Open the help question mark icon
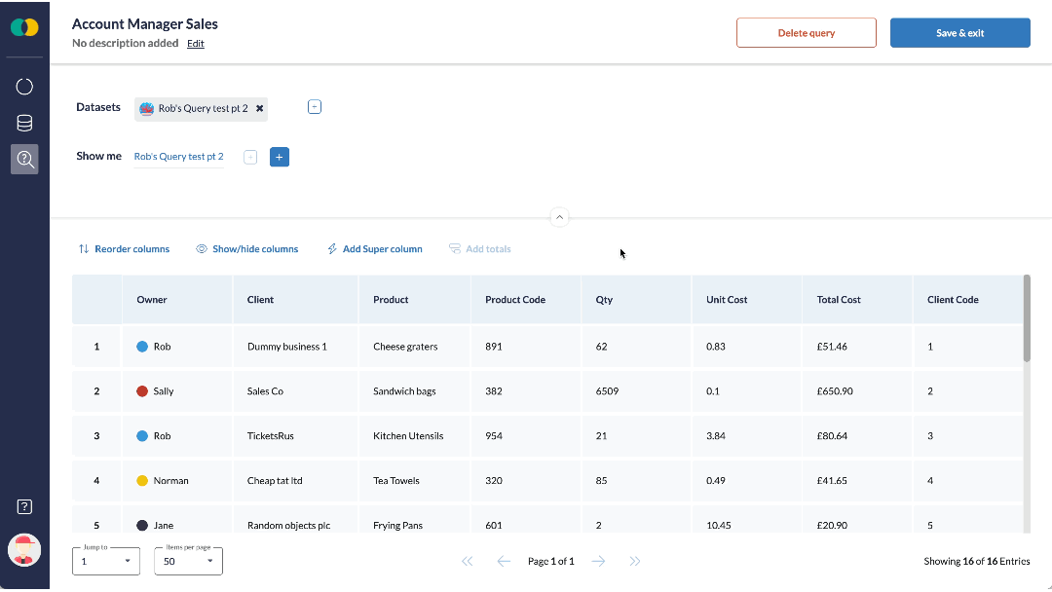Viewport: 1052px width, 592px height. pos(24,506)
